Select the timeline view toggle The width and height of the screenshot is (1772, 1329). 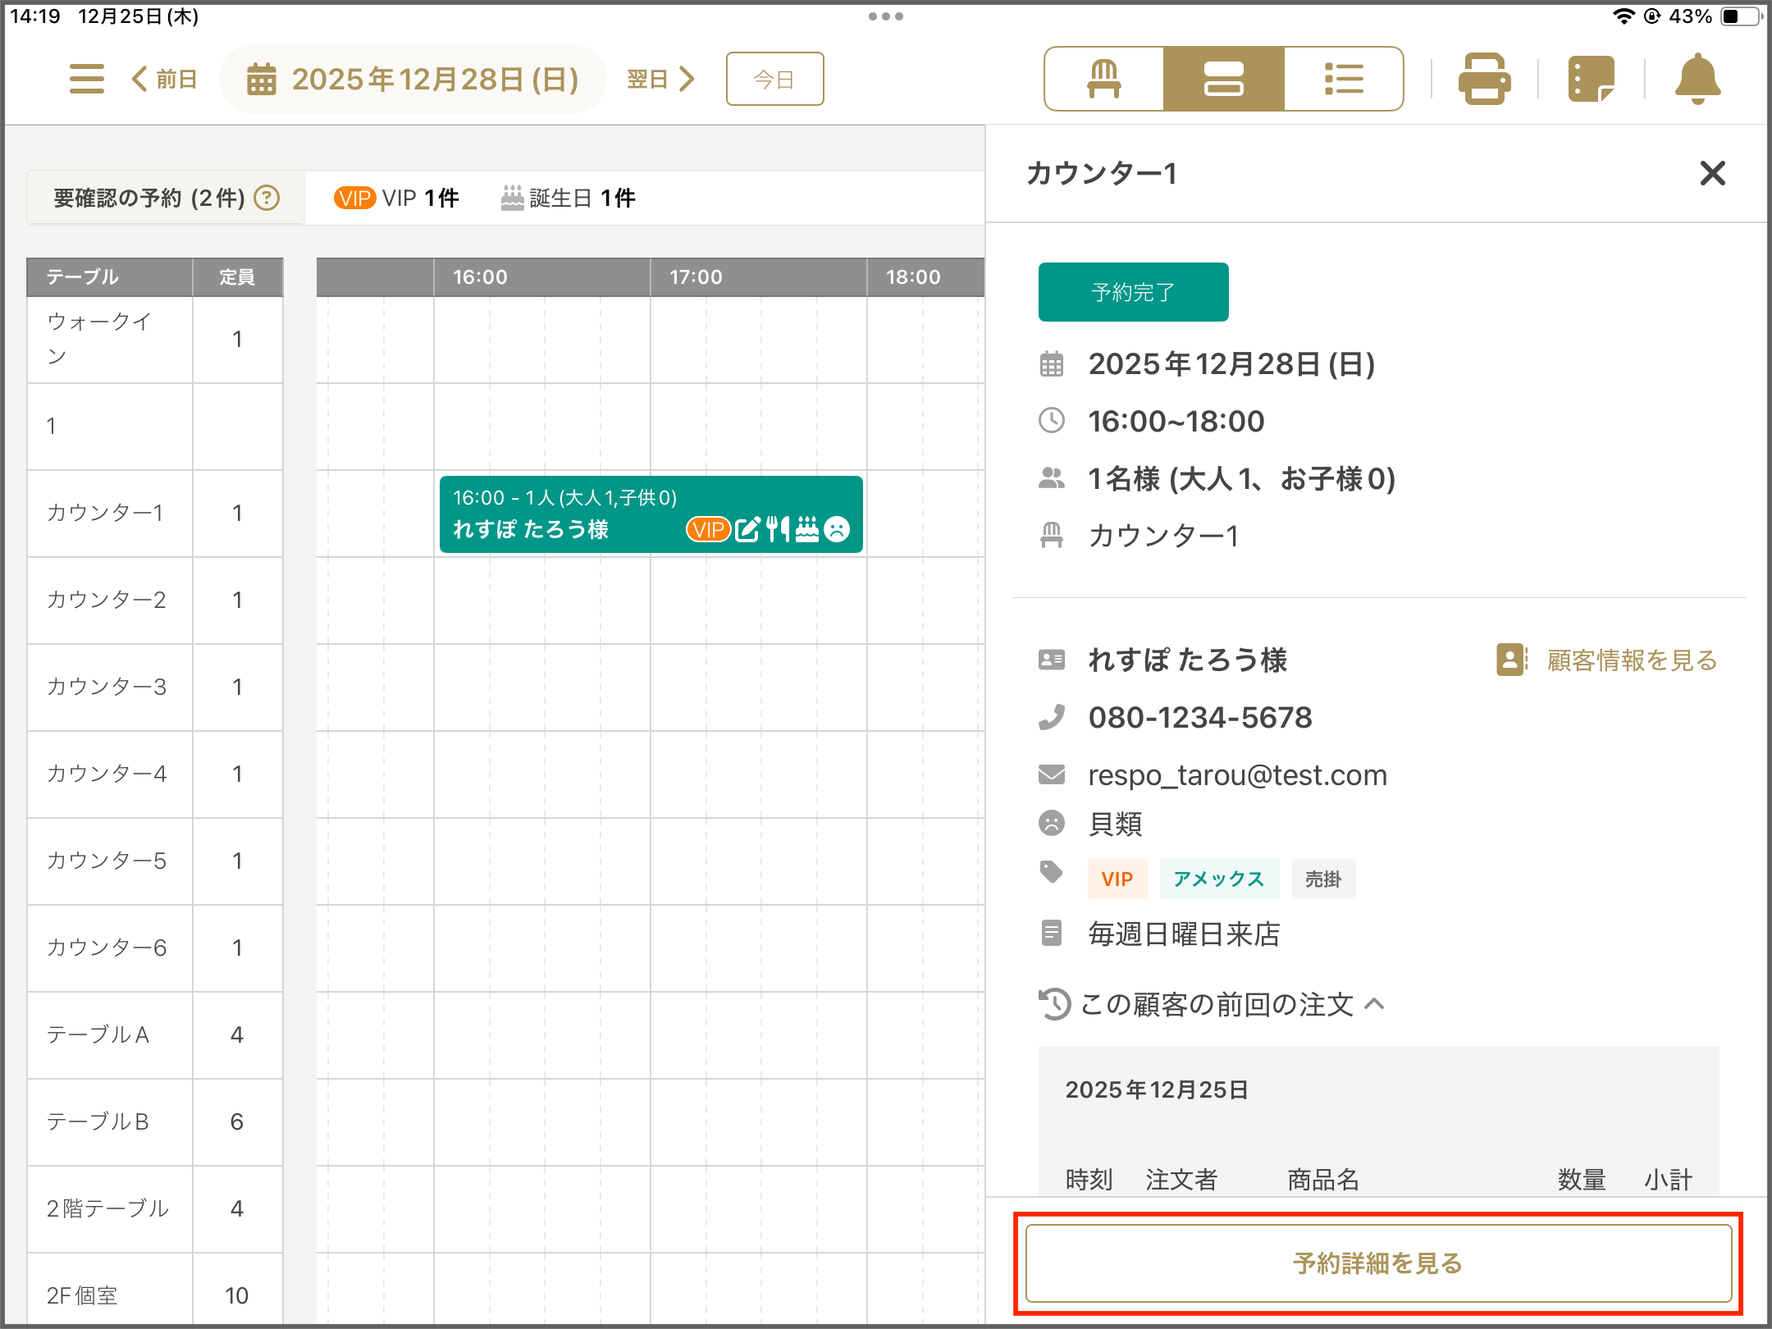(1223, 79)
